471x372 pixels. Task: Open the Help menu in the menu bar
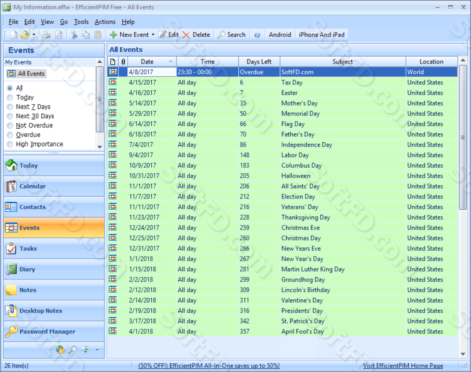[128, 22]
